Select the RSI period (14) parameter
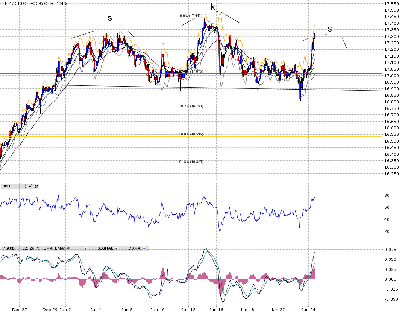This screenshot has width=402, height=315. [29, 186]
